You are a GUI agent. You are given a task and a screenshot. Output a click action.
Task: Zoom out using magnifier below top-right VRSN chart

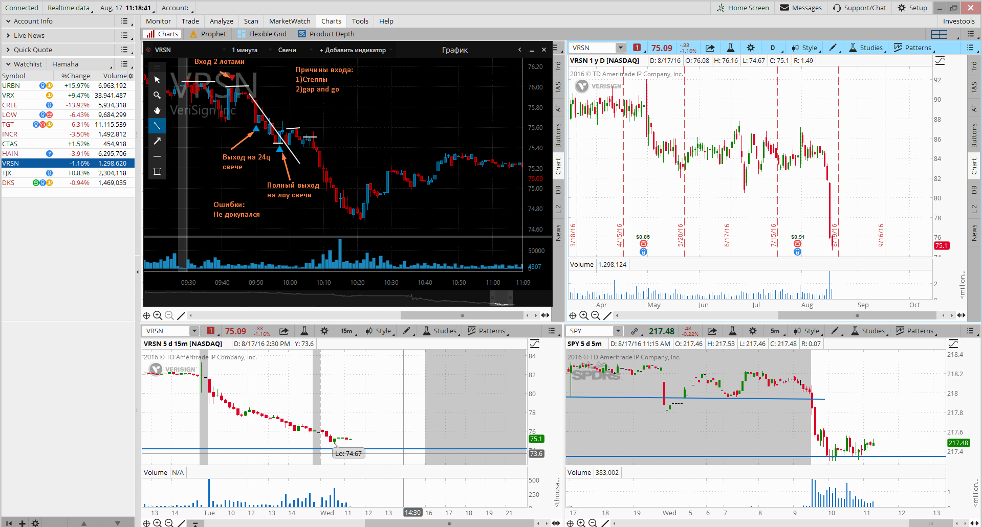point(595,315)
